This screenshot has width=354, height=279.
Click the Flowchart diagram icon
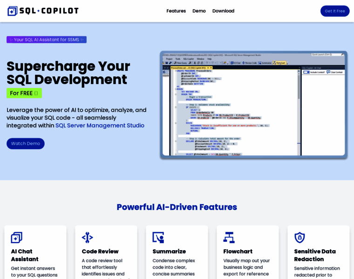tap(229, 238)
